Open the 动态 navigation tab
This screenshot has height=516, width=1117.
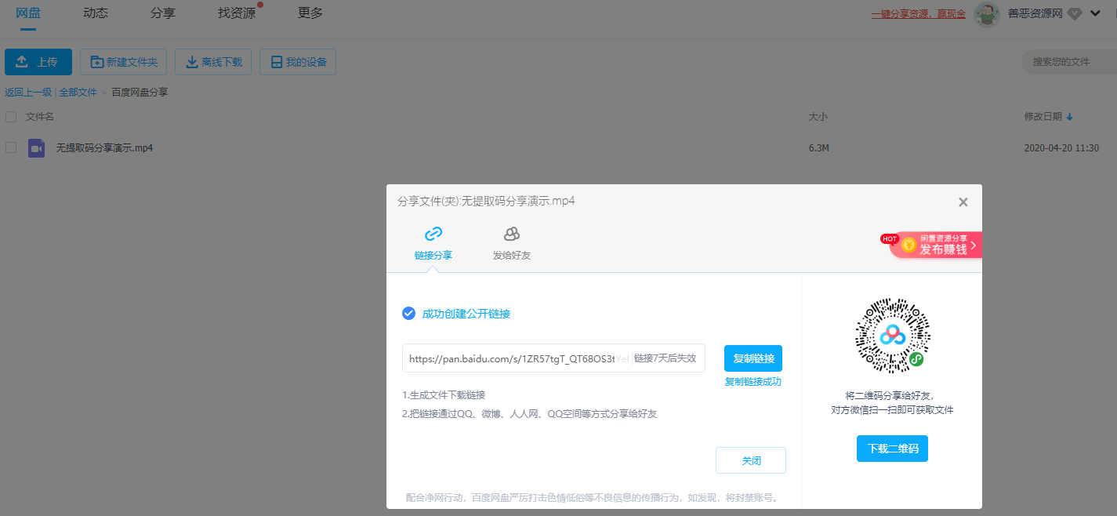tap(95, 13)
